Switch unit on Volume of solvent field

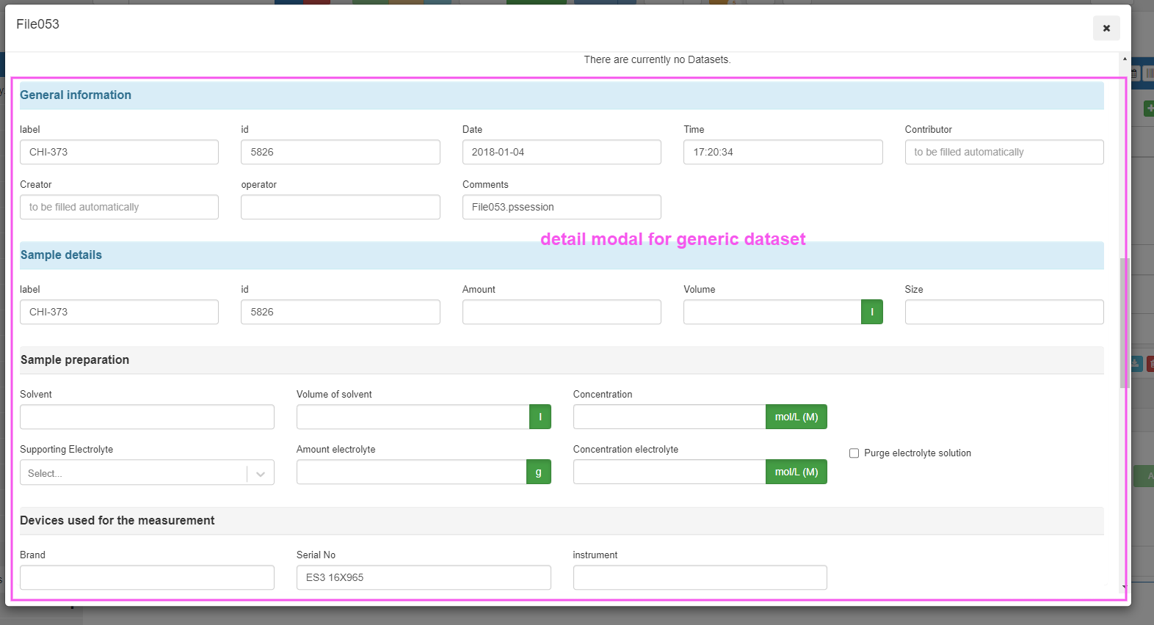pos(540,417)
